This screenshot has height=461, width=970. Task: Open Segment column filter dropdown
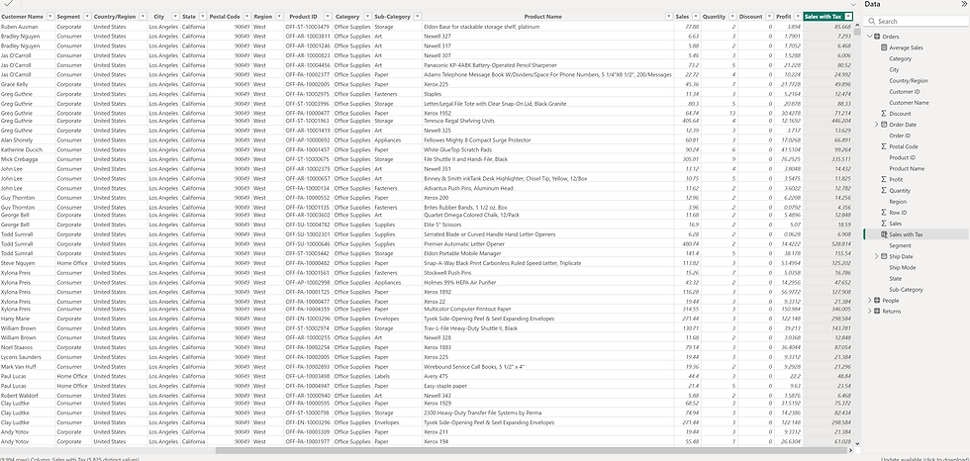click(x=87, y=17)
